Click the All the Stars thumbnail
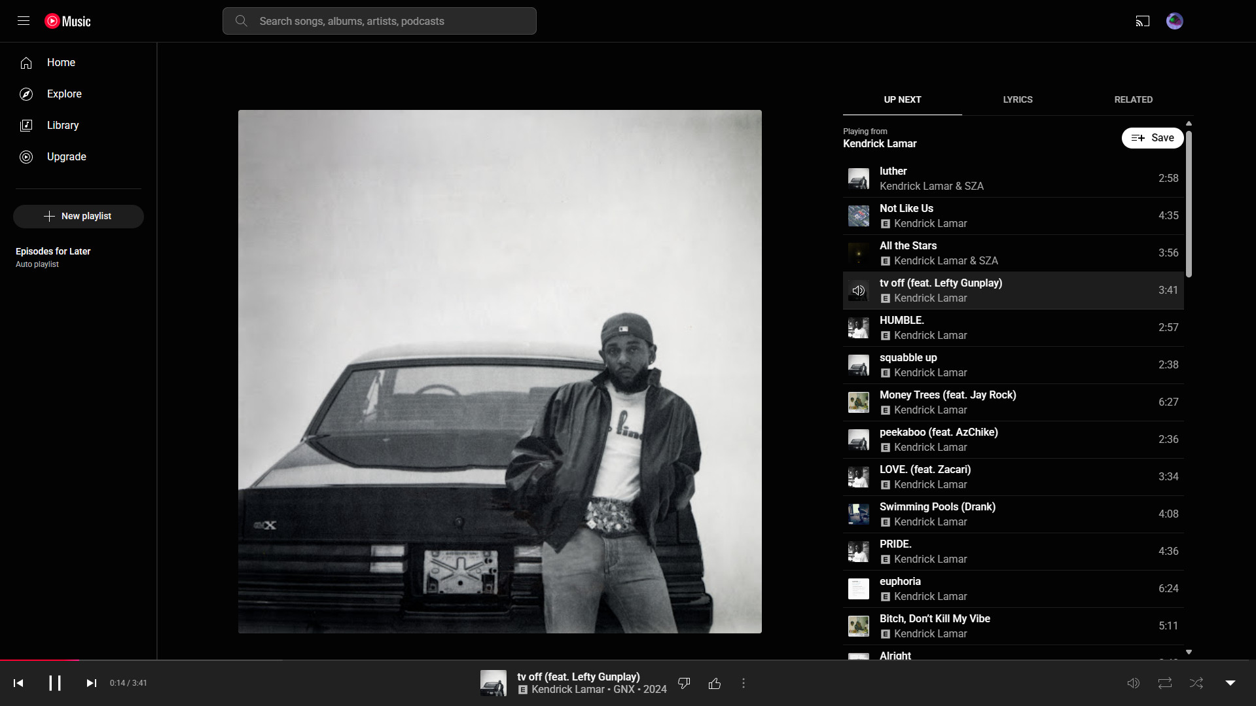This screenshot has height=706, width=1256. click(x=859, y=253)
